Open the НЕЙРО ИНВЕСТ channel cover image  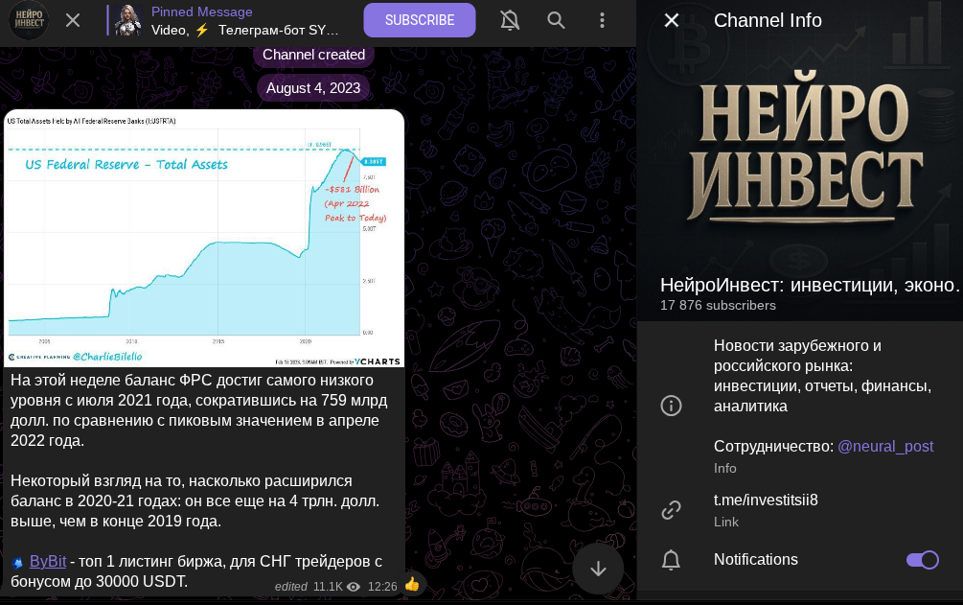tap(800, 160)
